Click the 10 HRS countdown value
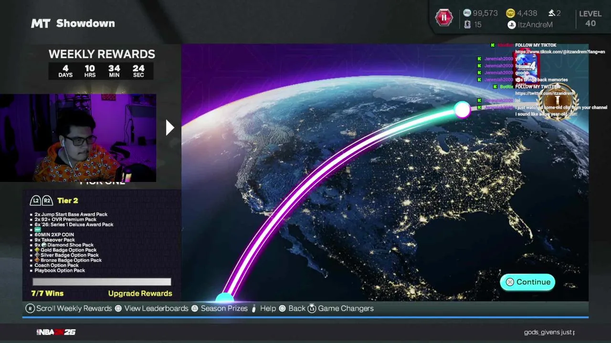Screen dimensions: 611x343 point(90,71)
